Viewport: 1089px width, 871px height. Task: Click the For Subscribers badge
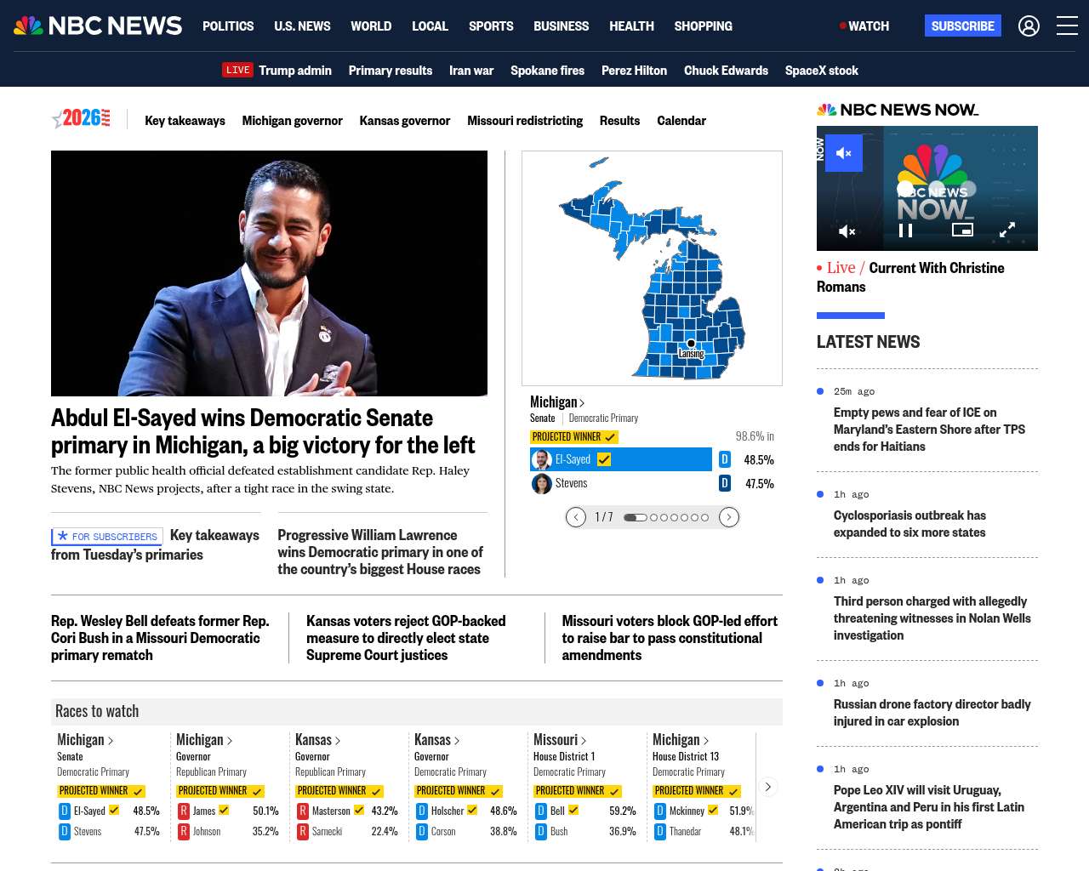coord(107,537)
